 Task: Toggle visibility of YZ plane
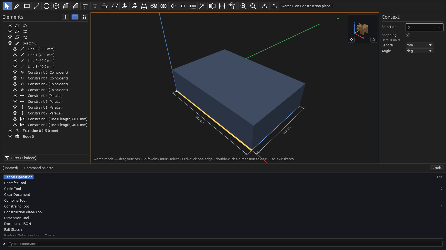(x=10, y=37)
